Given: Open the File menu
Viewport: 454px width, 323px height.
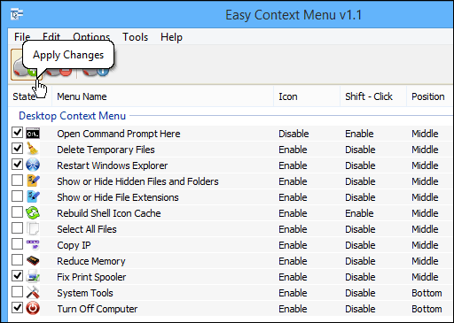Looking at the screenshot, I should coord(22,37).
